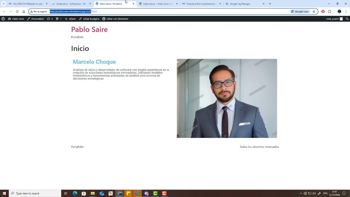Launch Microsoft Edge from the taskbar
Image resolution: width=350 pixels, height=197 pixels.
coord(75,193)
